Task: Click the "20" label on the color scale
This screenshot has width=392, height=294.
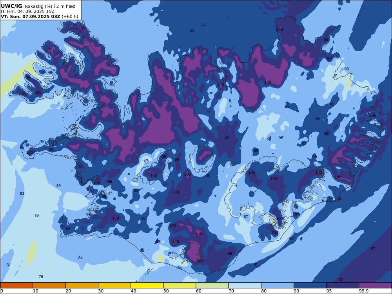Action: (68, 291)
